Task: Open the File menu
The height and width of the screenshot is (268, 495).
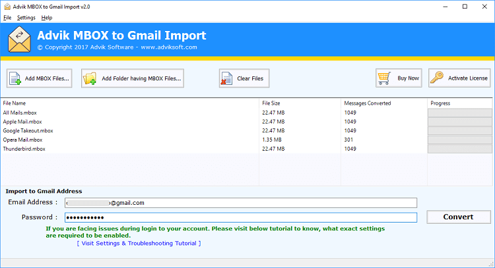Action: [x=7, y=18]
